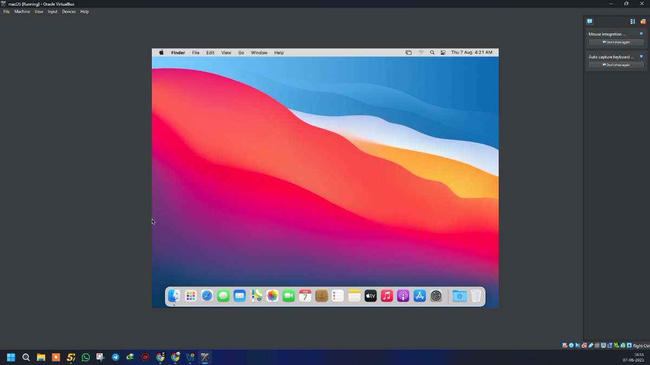Viewport: 650px width, 365px height.
Task: Open Windows taskbar search
Action: point(26,357)
